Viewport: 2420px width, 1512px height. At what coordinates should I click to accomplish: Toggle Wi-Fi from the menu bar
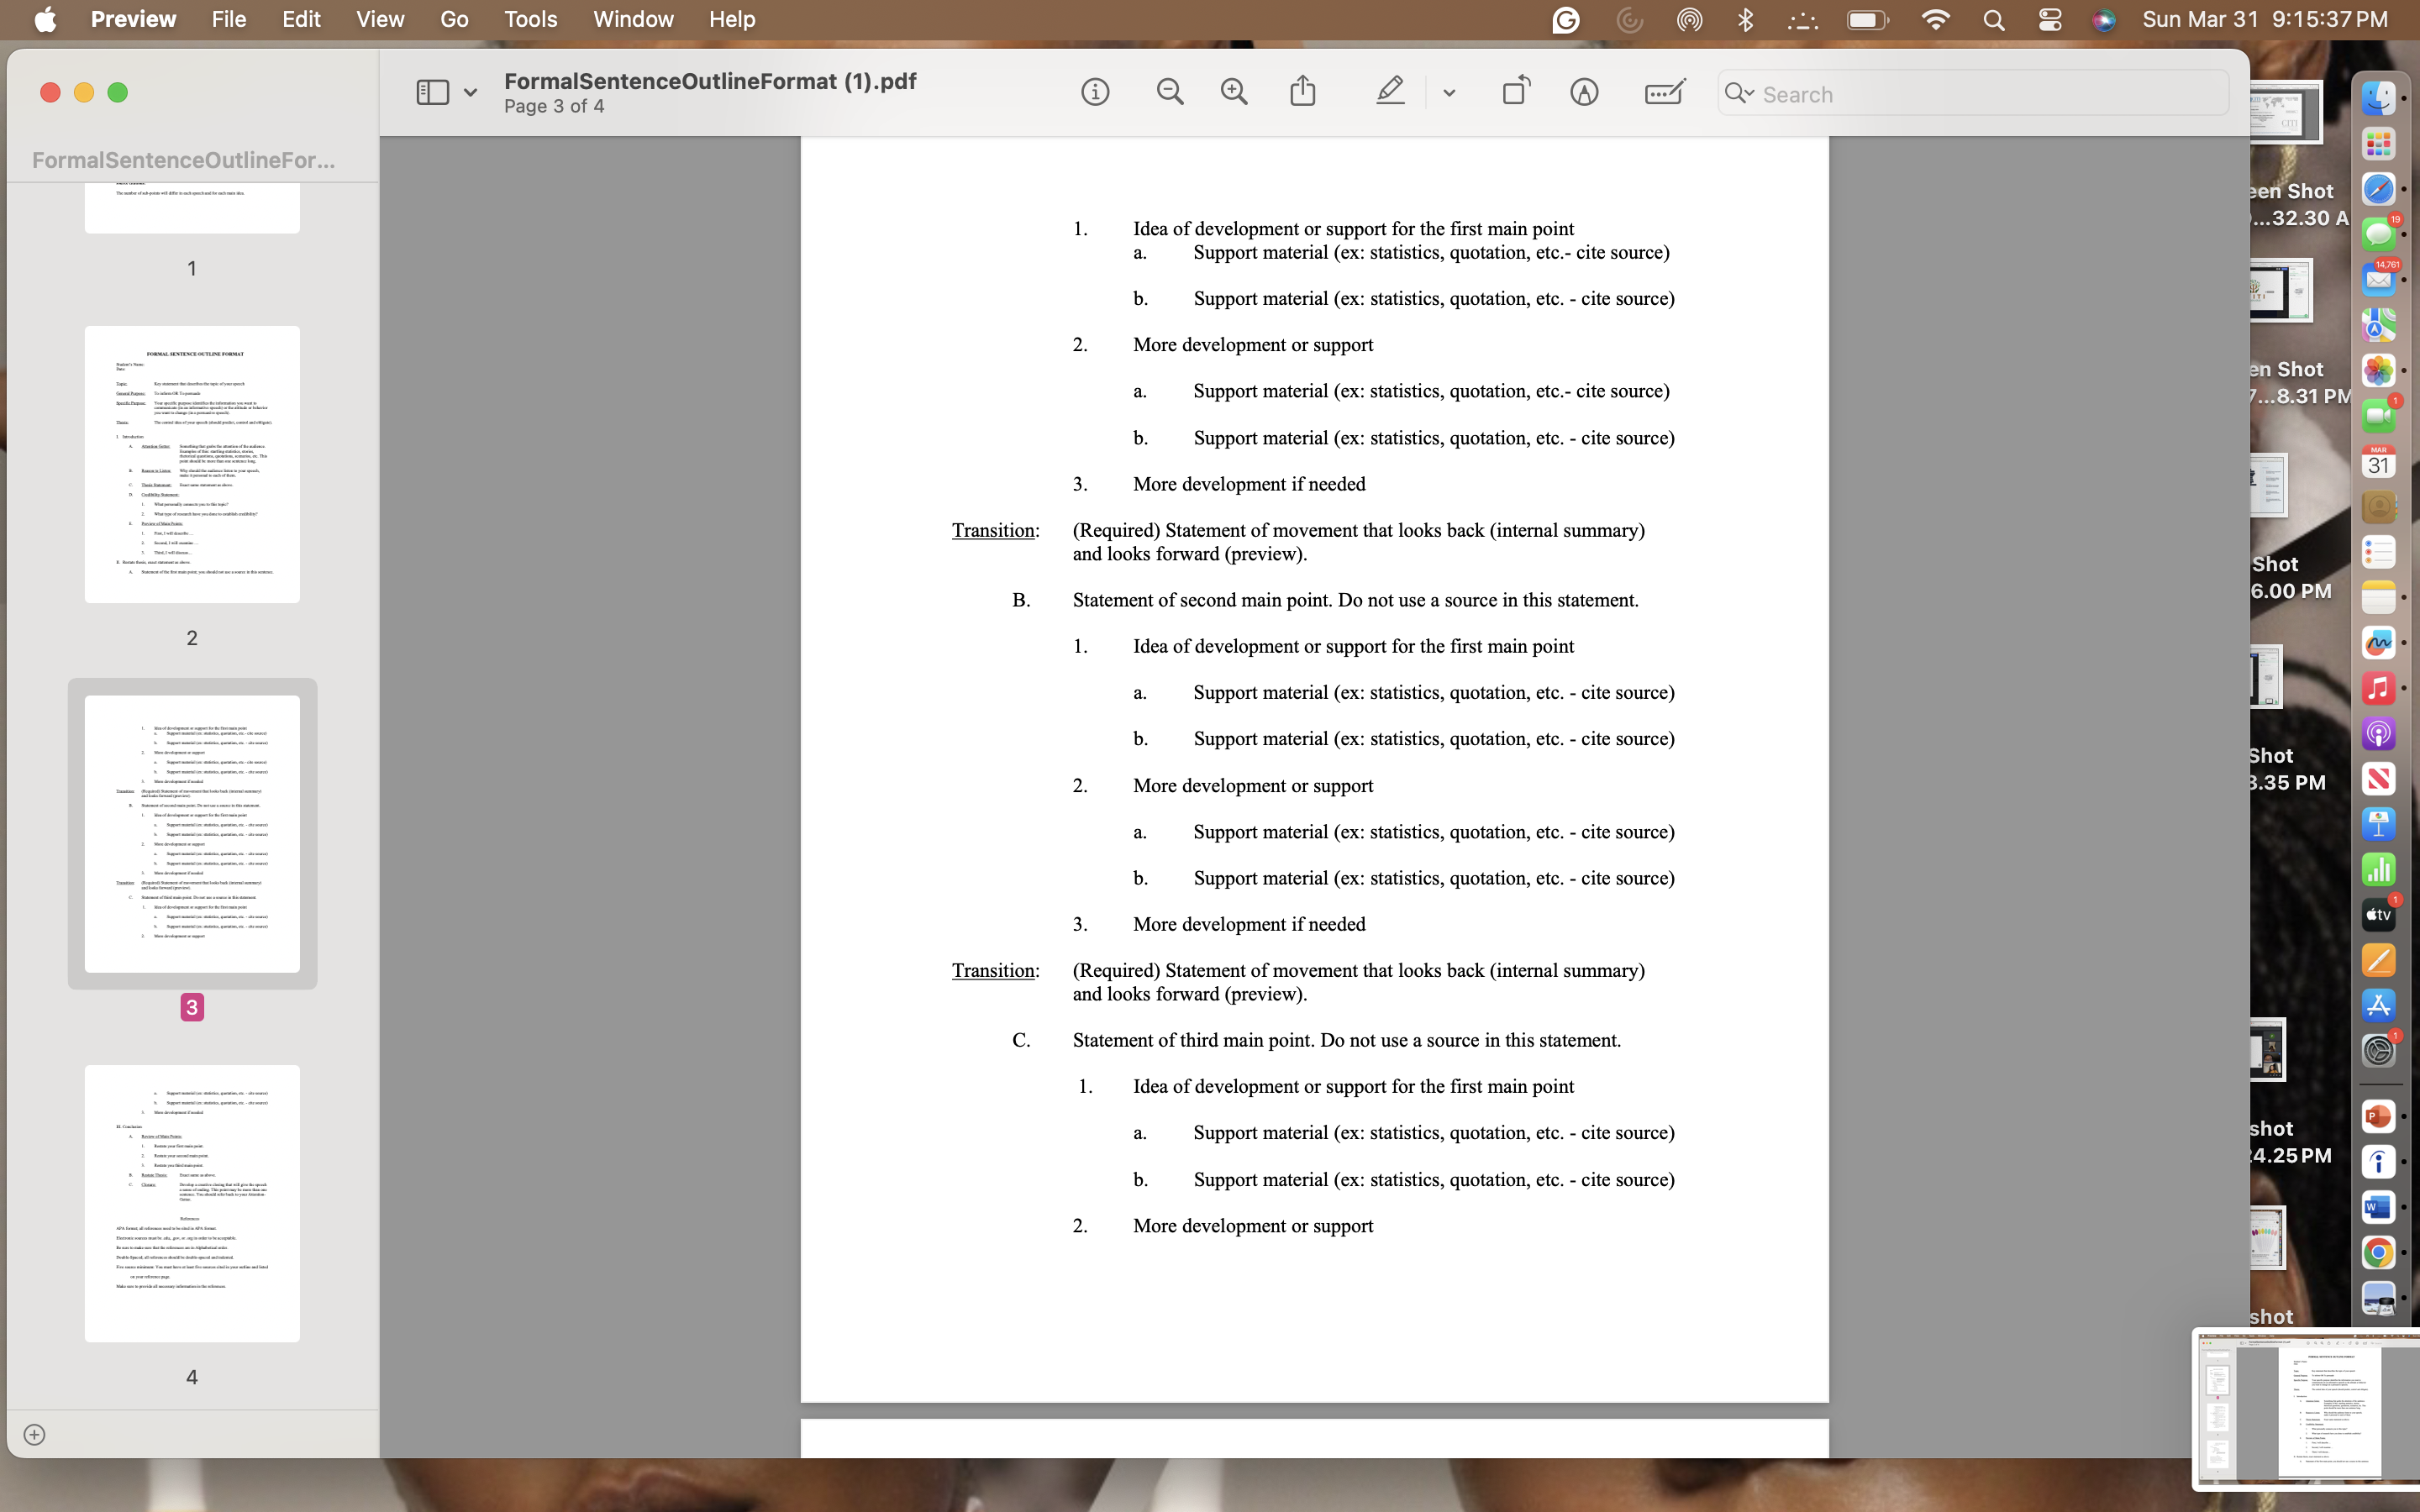click(1936, 19)
